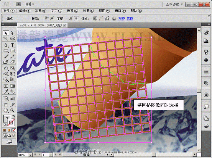The height and width of the screenshot is (158, 212).
Task: Activate the Rotate tool
Action: point(6,68)
